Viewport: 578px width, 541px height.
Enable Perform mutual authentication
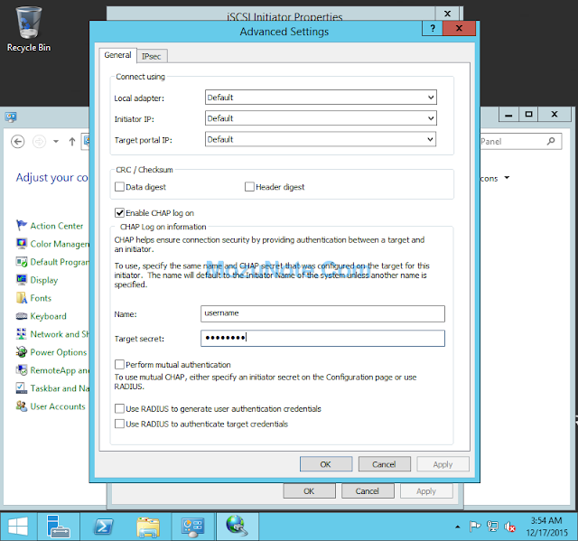(119, 365)
